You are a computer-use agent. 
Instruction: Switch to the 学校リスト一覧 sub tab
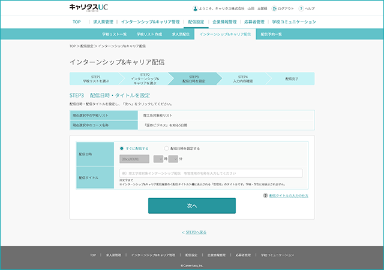pos(115,34)
